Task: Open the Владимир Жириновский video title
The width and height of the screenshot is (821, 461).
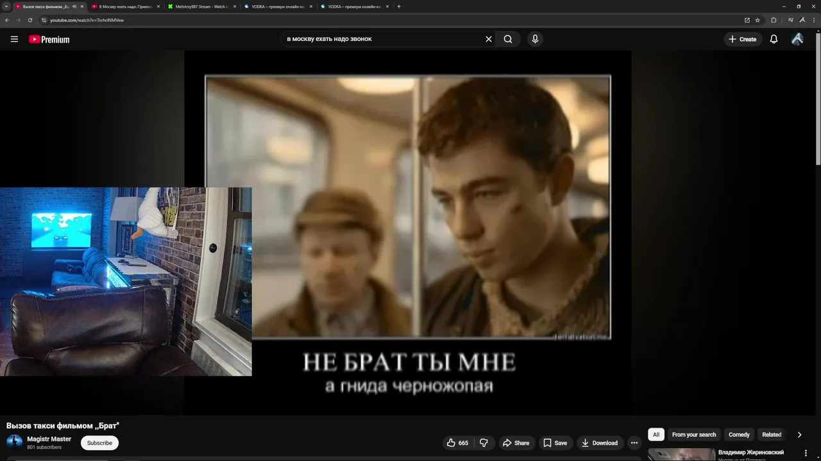Action: pos(751,453)
